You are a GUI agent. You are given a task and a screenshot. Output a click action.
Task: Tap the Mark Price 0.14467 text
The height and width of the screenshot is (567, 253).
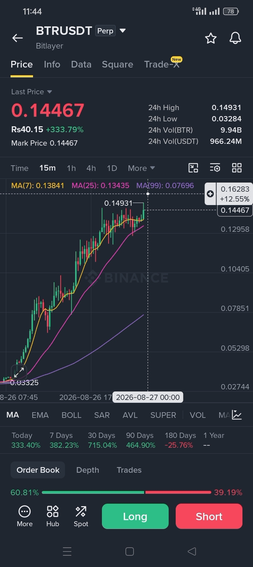tap(44, 143)
